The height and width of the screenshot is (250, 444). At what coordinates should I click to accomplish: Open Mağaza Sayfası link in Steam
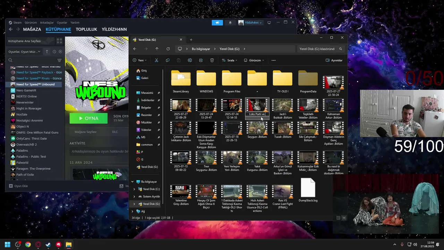(x=86, y=132)
